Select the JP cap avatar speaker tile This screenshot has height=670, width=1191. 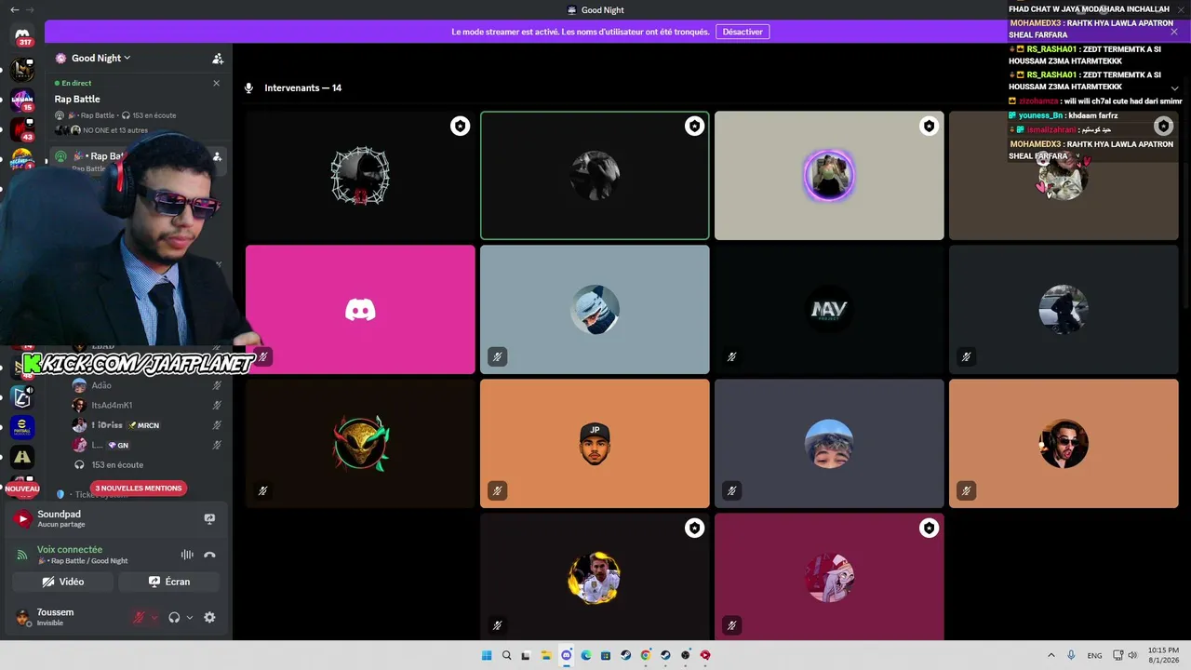tap(595, 444)
